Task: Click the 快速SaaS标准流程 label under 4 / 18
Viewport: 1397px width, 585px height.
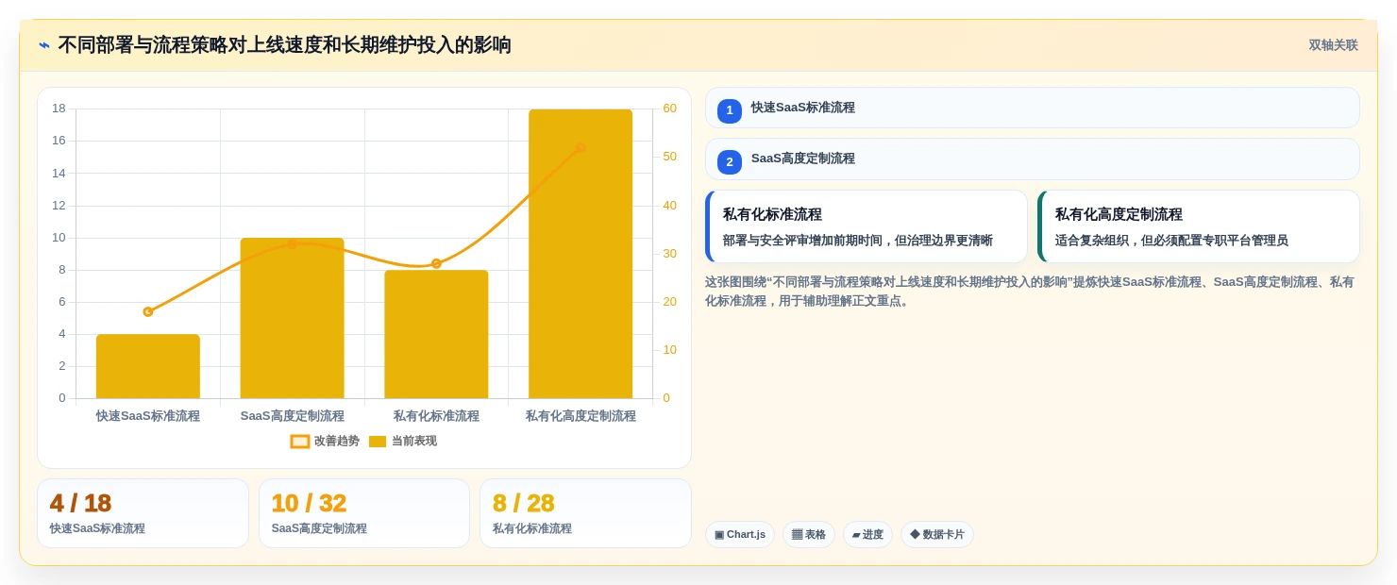Action: coord(97,528)
